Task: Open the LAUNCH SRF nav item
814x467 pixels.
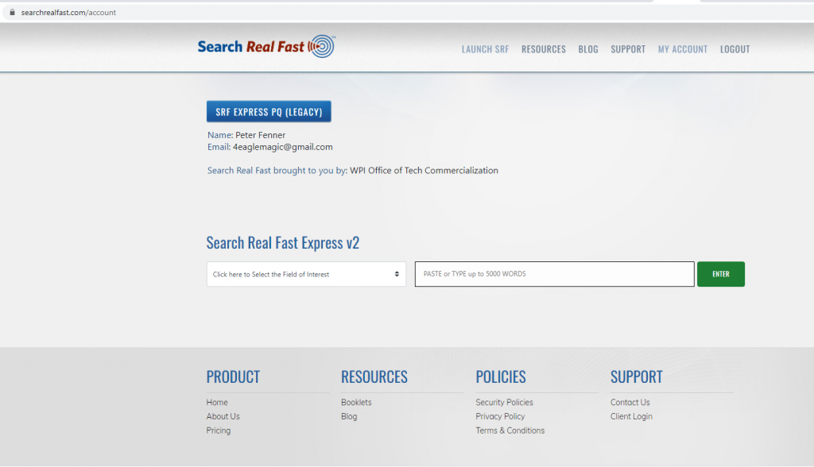Action: pyautogui.click(x=486, y=49)
